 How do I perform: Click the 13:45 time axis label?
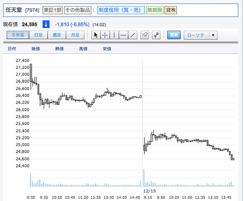(226, 197)
